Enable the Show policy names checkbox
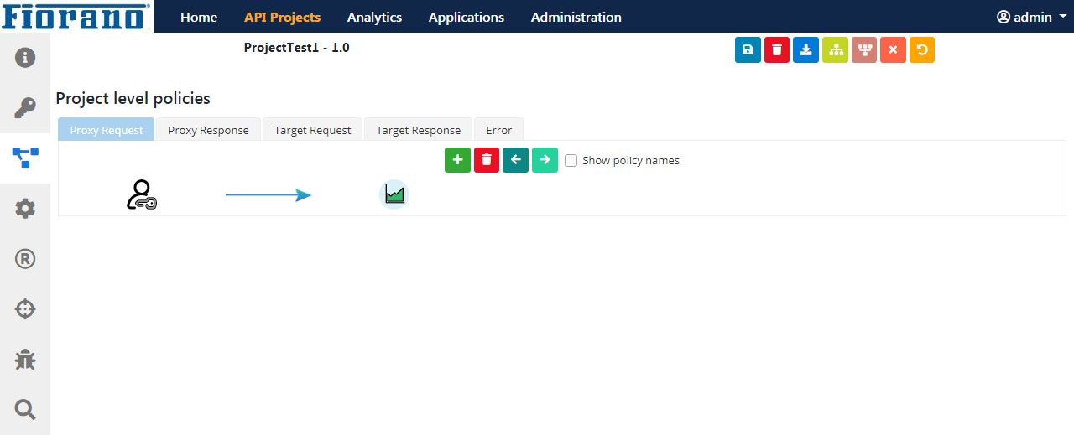The height and width of the screenshot is (435, 1074). pos(571,161)
